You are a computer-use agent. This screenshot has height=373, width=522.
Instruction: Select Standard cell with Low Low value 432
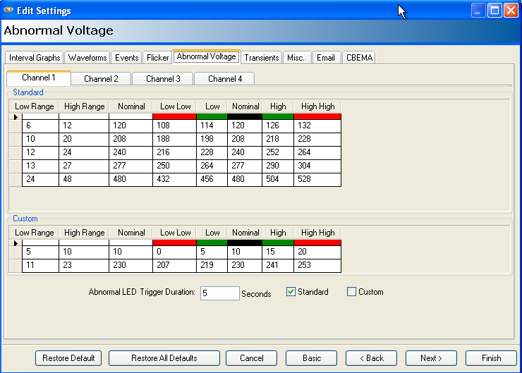point(174,180)
